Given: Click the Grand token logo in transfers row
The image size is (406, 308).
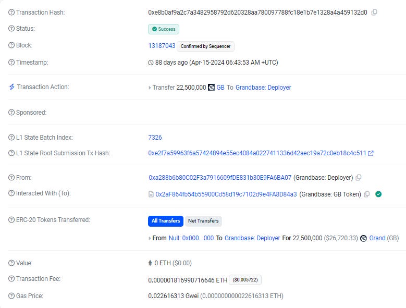Looking at the screenshot, I should (363, 238).
